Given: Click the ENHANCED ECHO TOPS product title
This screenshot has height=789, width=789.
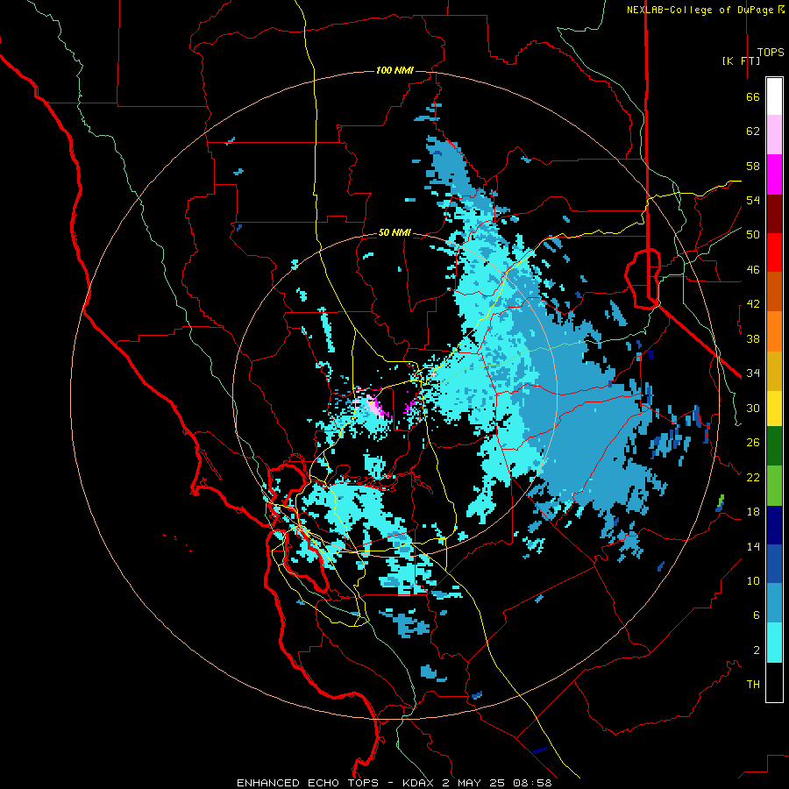Looking at the screenshot, I should pyautogui.click(x=308, y=783).
